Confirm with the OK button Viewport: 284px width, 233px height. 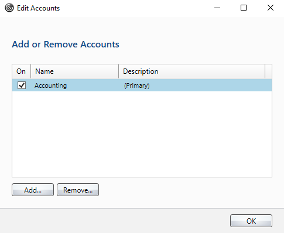pos(251,221)
